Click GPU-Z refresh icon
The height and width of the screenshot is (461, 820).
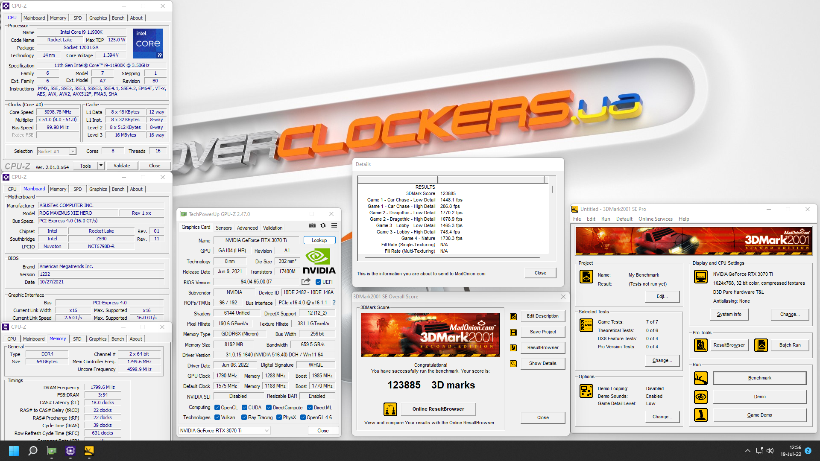(323, 225)
